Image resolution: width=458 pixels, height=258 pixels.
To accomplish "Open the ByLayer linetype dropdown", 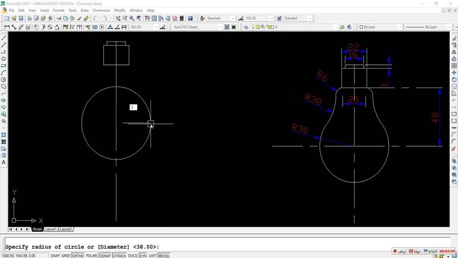I will coord(450,27).
